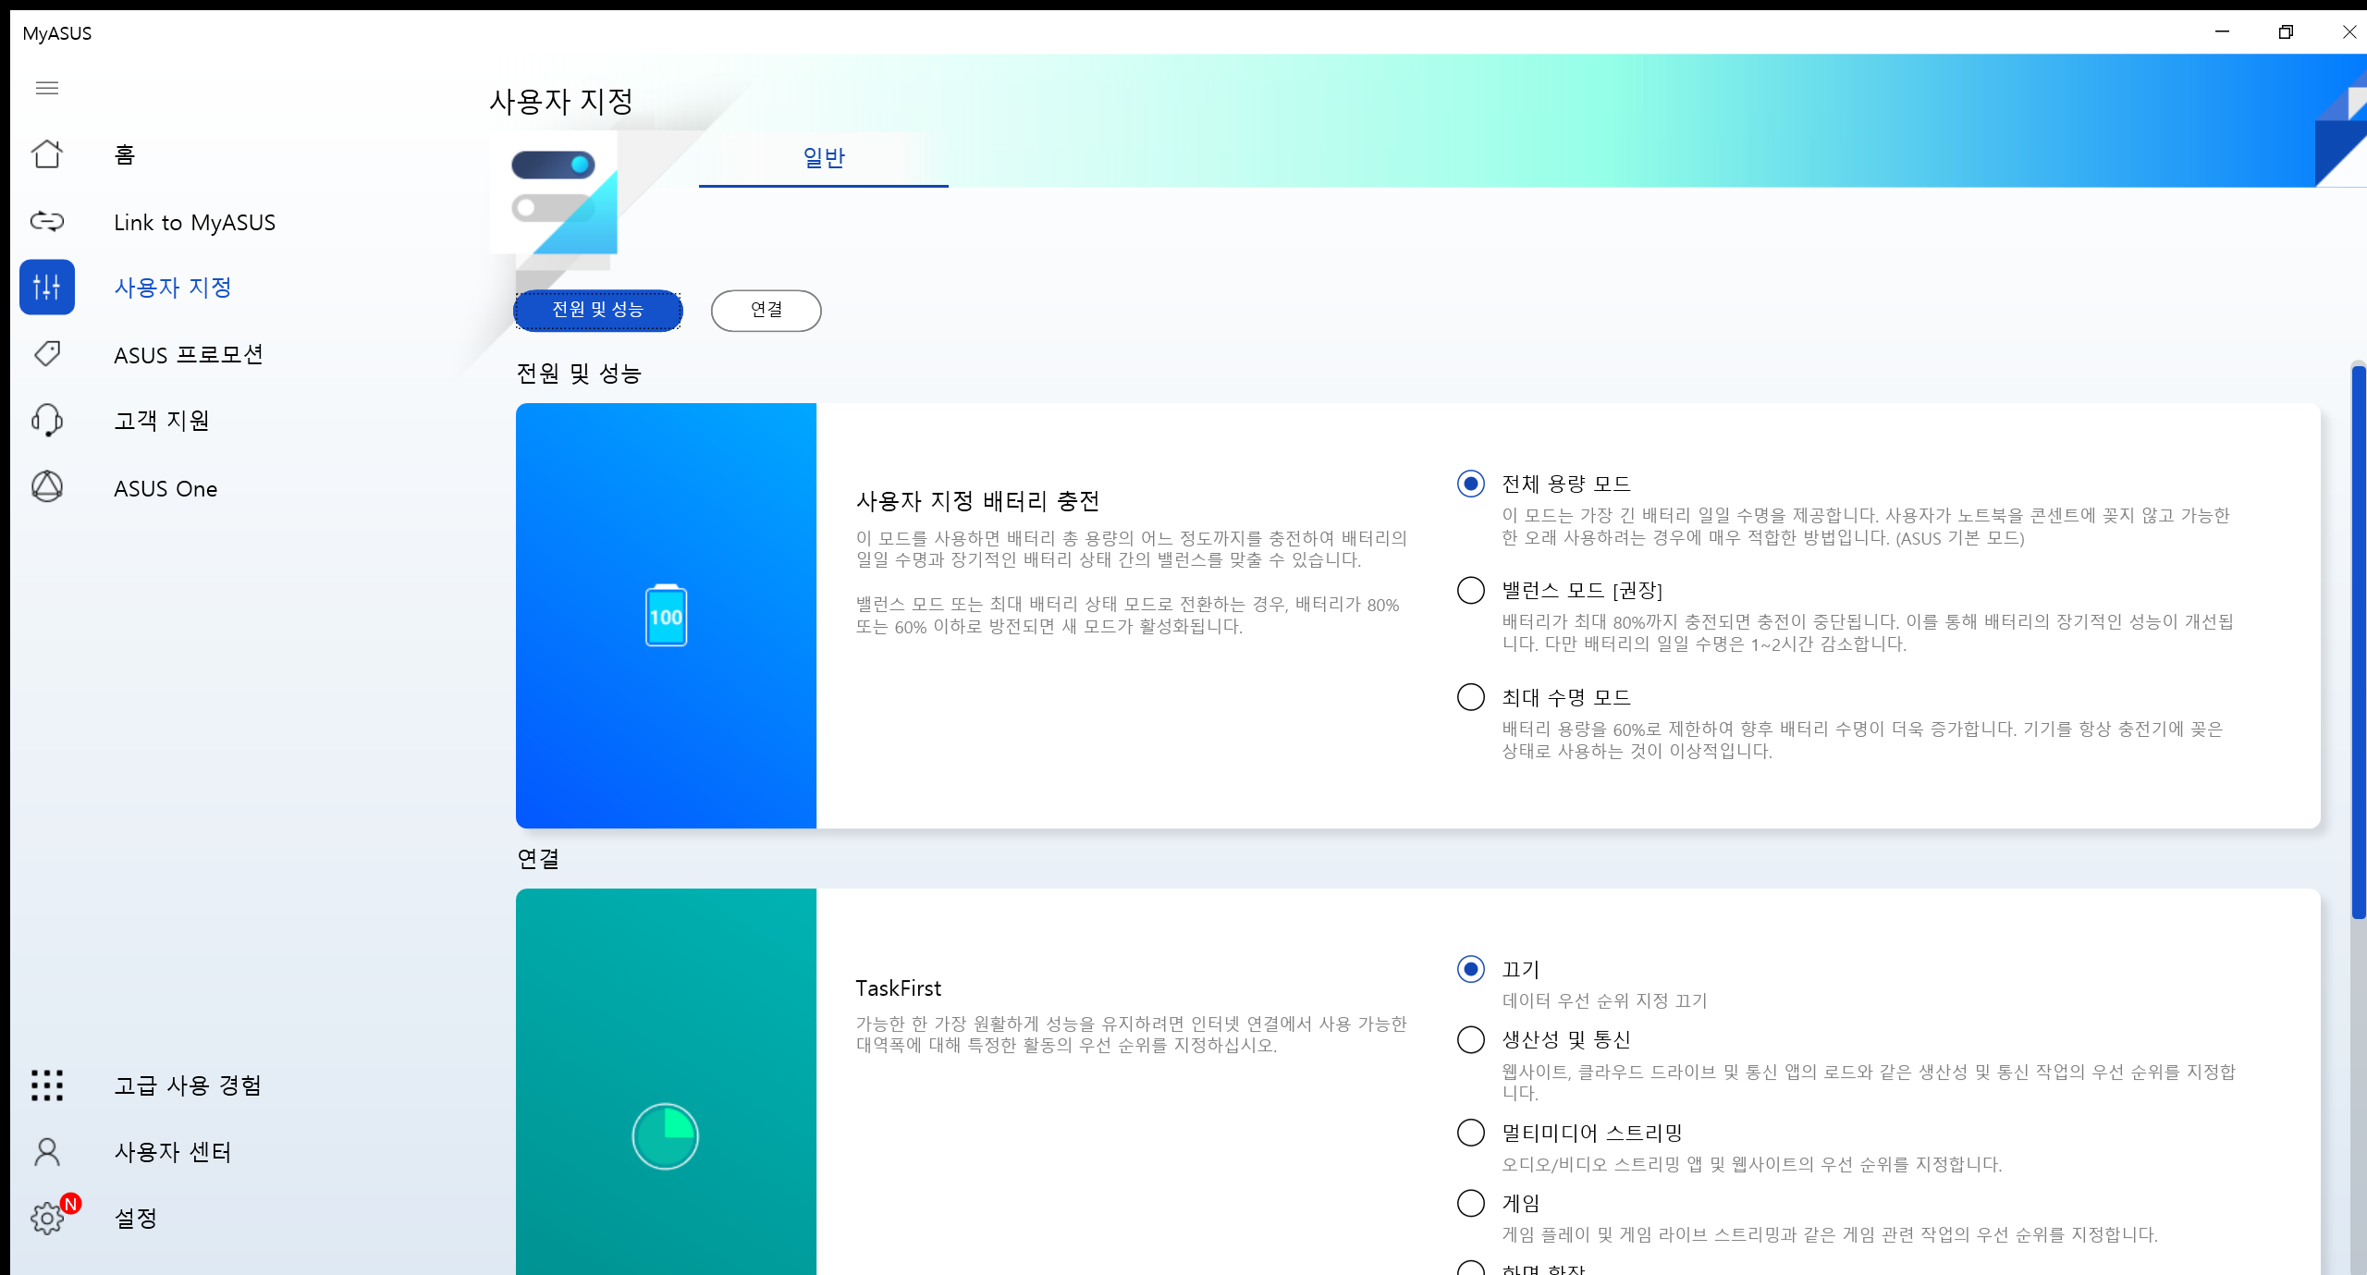Click the vertical scrollbar thumb
Viewport: 2367px width, 1275px height.
[x=2358, y=642]
